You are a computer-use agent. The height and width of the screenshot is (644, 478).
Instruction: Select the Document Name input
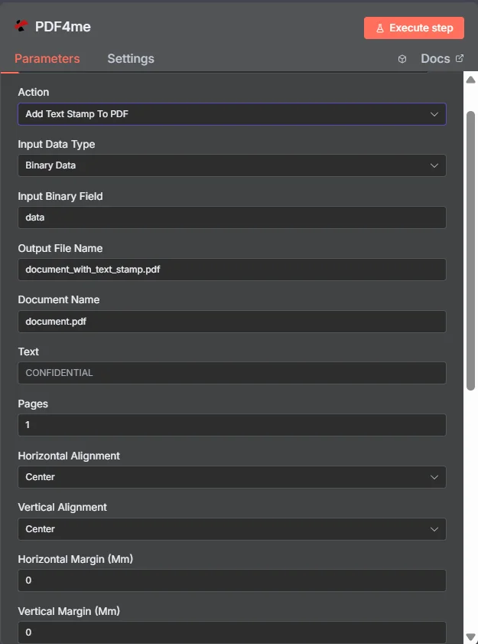tap(232, 321)
